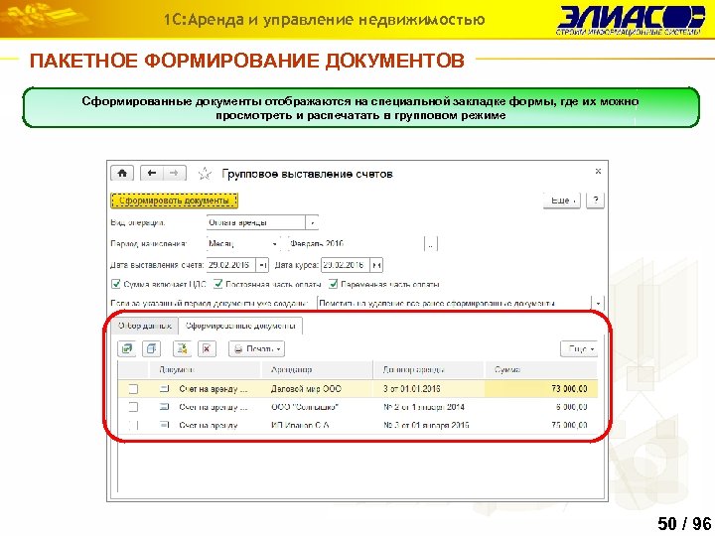Open the calendar for Дата курса
This screenshot has height=536, width=715.
(376, 265)
